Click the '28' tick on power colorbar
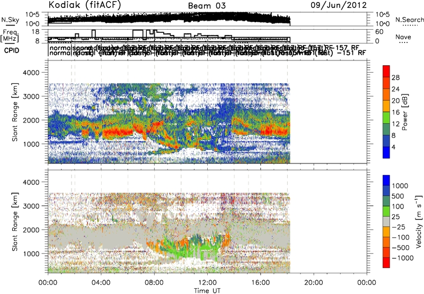Screen dimensions: 424x294 tap(395, 77)
